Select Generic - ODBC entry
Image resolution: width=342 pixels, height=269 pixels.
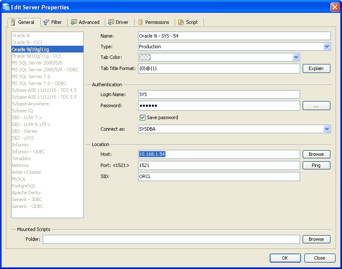(47, 206)
